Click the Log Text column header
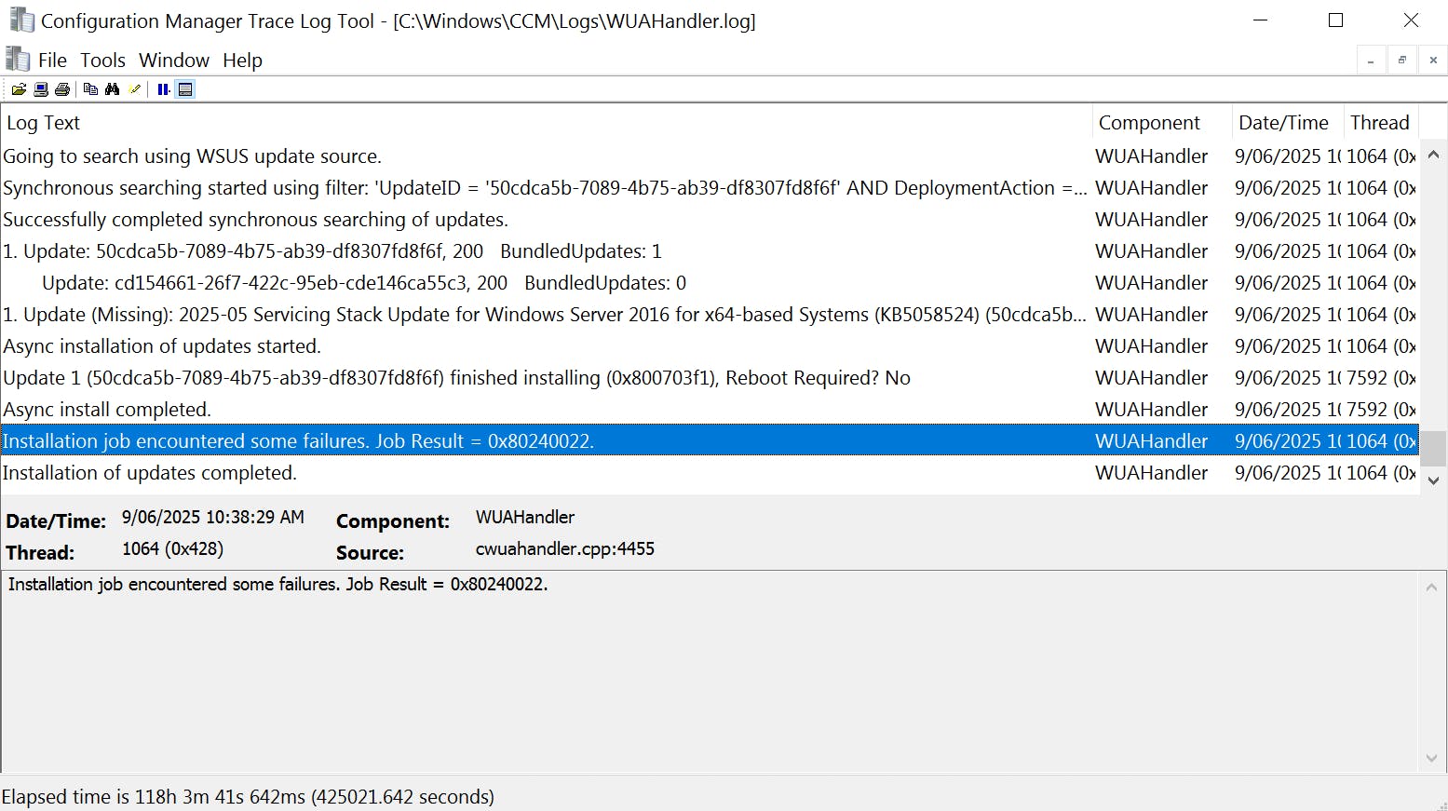 point(44,123)
